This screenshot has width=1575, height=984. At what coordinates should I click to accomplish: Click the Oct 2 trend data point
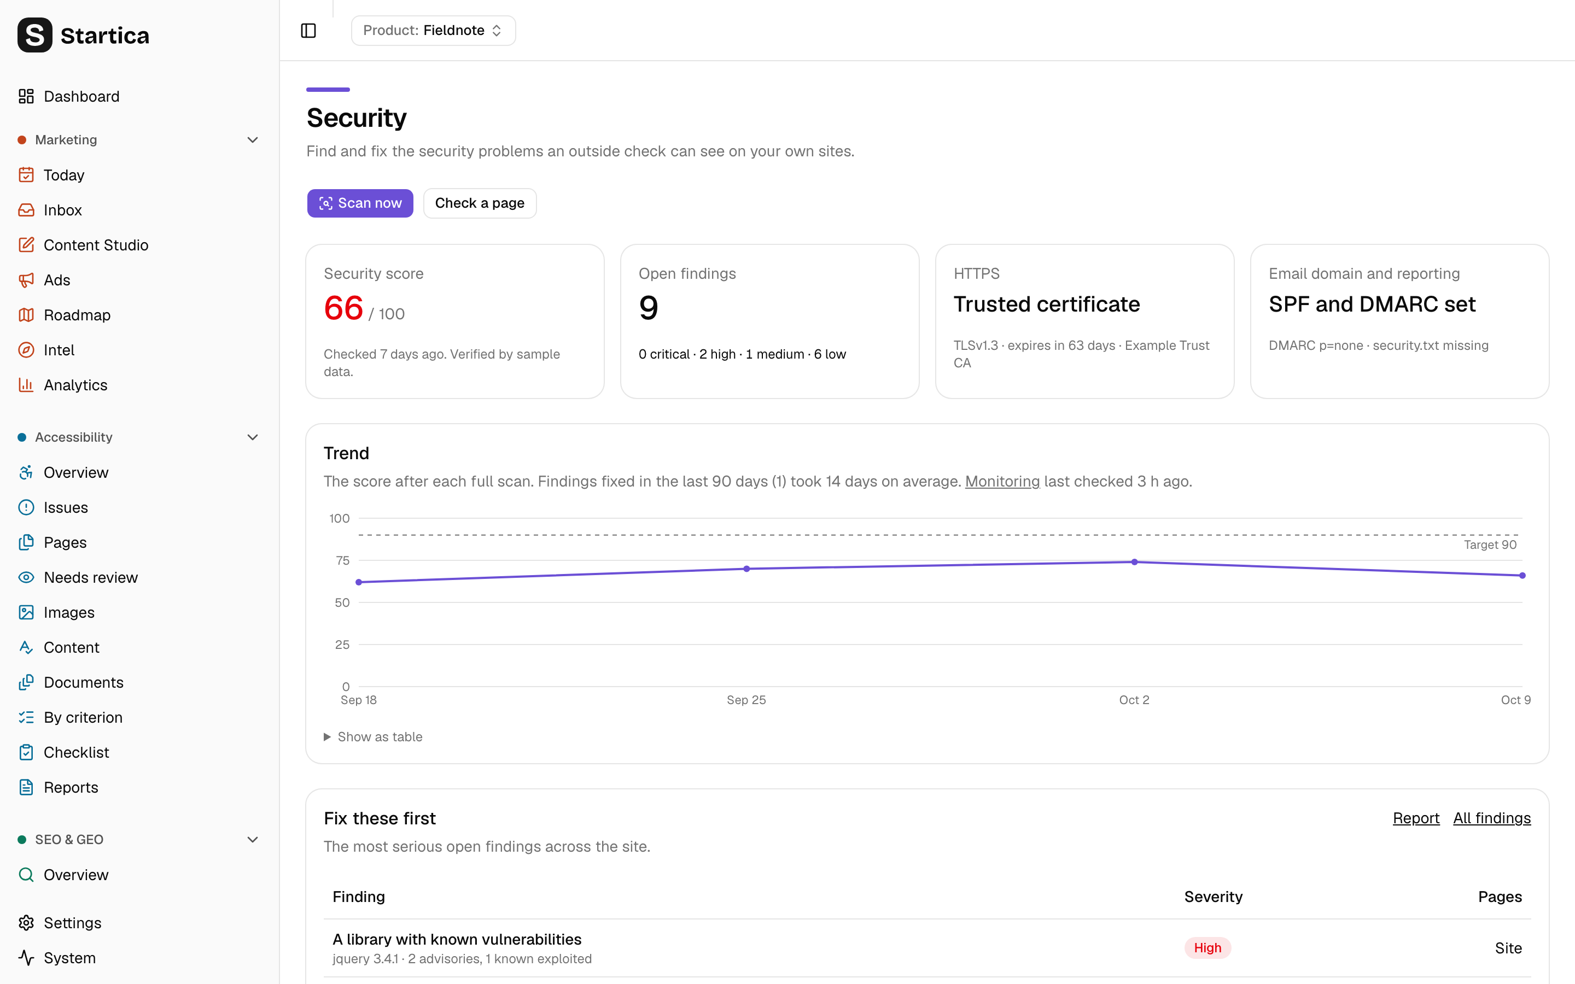point(1134,561)
